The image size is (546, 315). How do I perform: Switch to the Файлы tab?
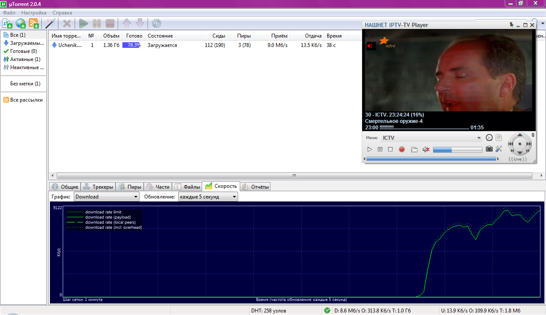187,187
